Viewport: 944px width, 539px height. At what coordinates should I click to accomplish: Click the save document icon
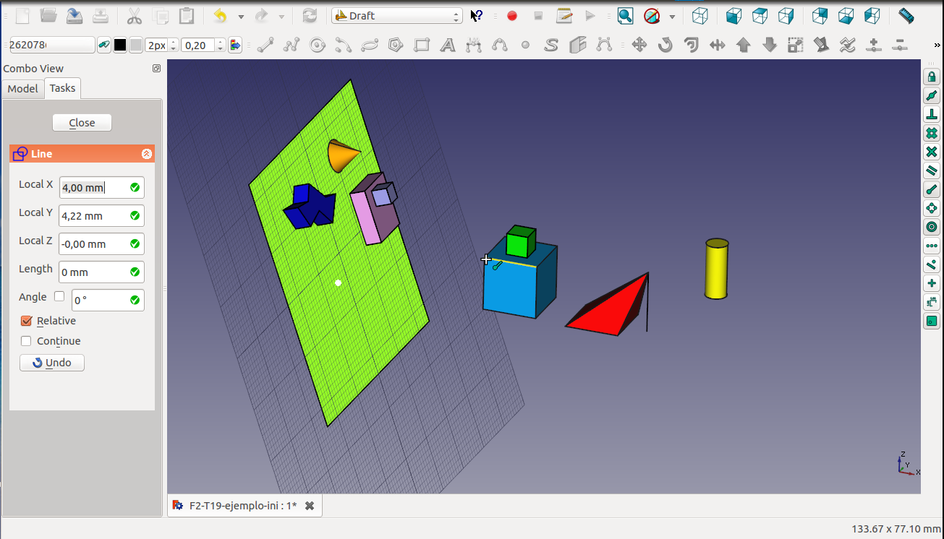click(75, 16)
